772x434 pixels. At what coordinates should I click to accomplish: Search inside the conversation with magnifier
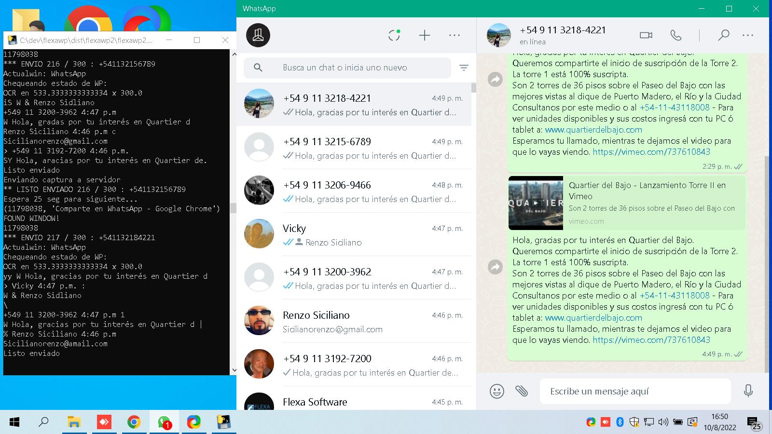[723, 35]
